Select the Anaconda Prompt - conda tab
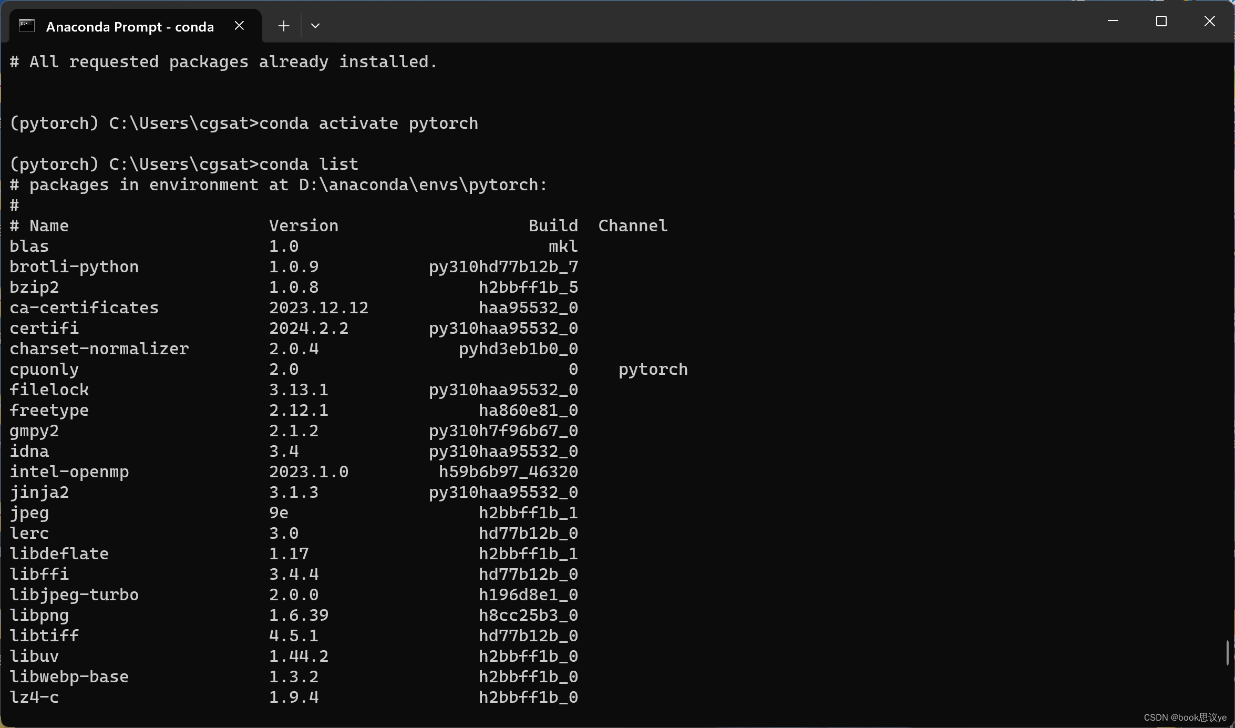Screen dimensions: 1235x728 pos(128,26)
